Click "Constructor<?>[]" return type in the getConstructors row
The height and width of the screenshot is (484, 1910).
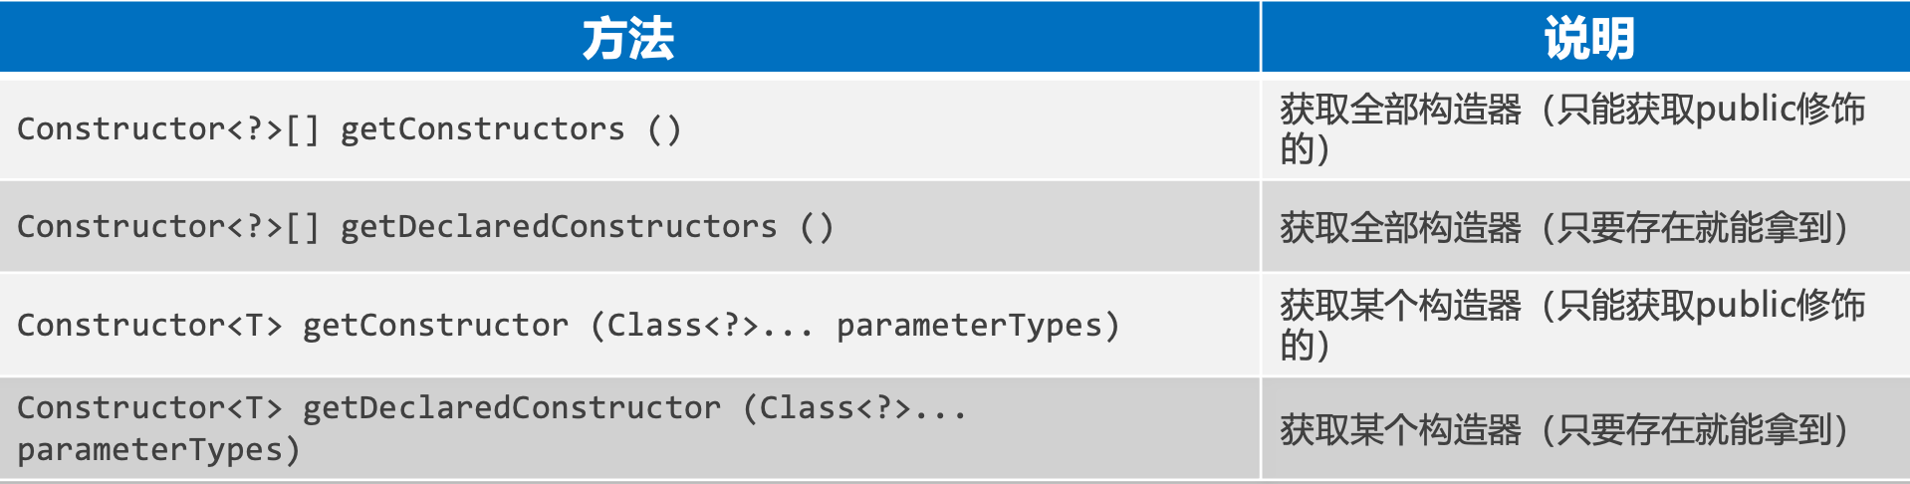pyautogui.click(x=168, y=129)
